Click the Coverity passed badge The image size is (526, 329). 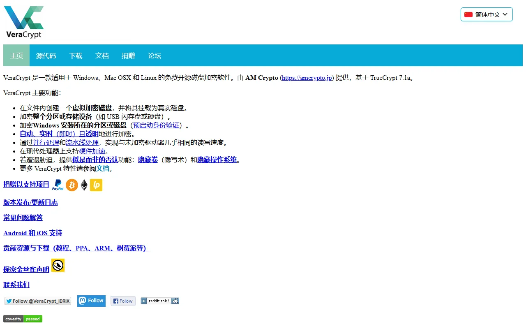(23, 319)
